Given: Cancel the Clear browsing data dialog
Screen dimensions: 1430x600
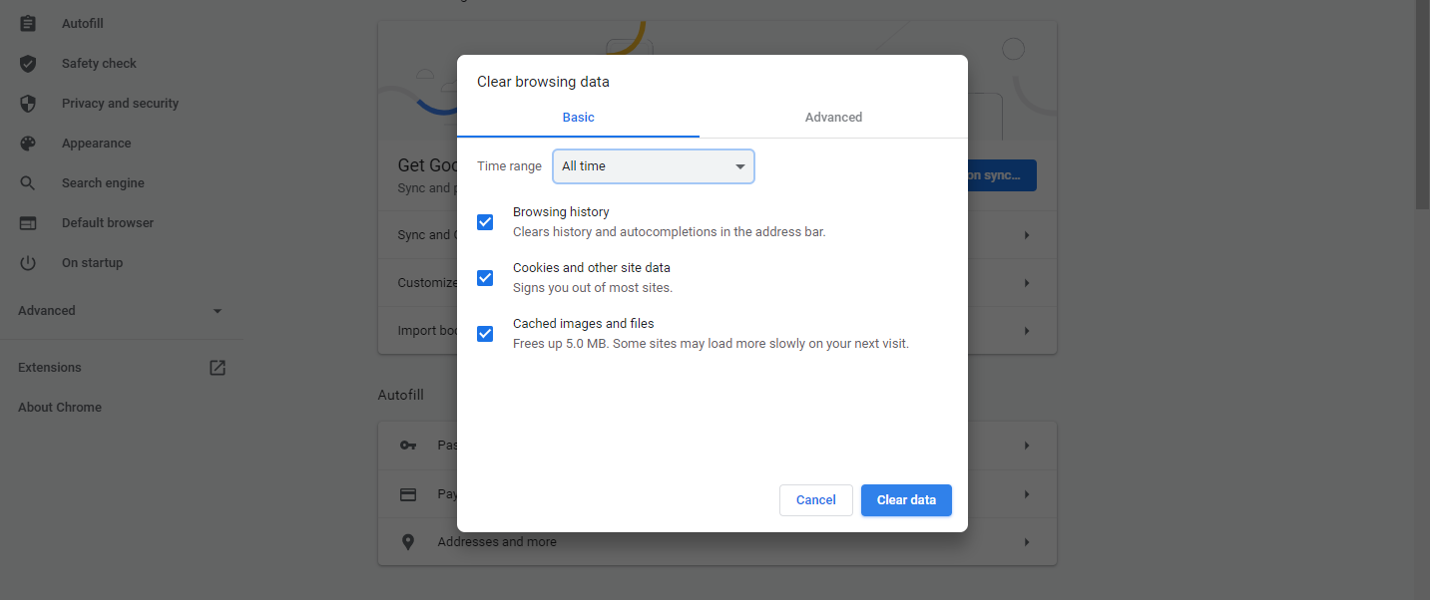Looking at the screenshot, I should click(815, 500).
